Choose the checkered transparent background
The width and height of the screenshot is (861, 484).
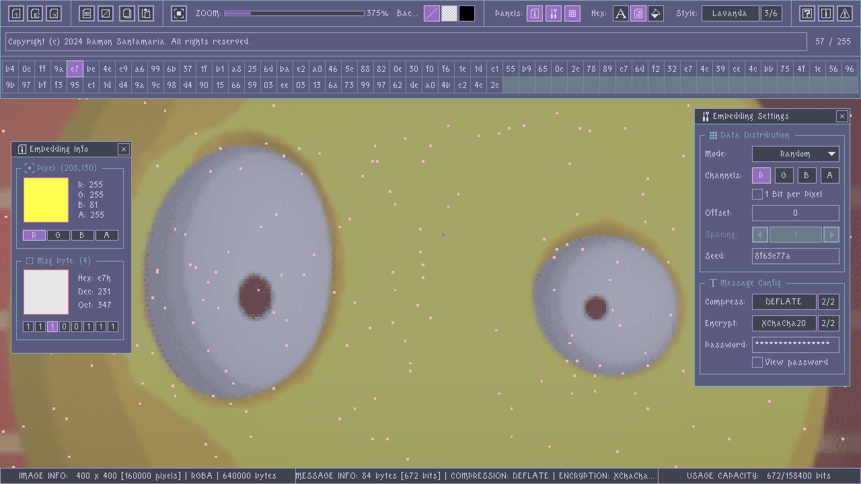(449, 13)
